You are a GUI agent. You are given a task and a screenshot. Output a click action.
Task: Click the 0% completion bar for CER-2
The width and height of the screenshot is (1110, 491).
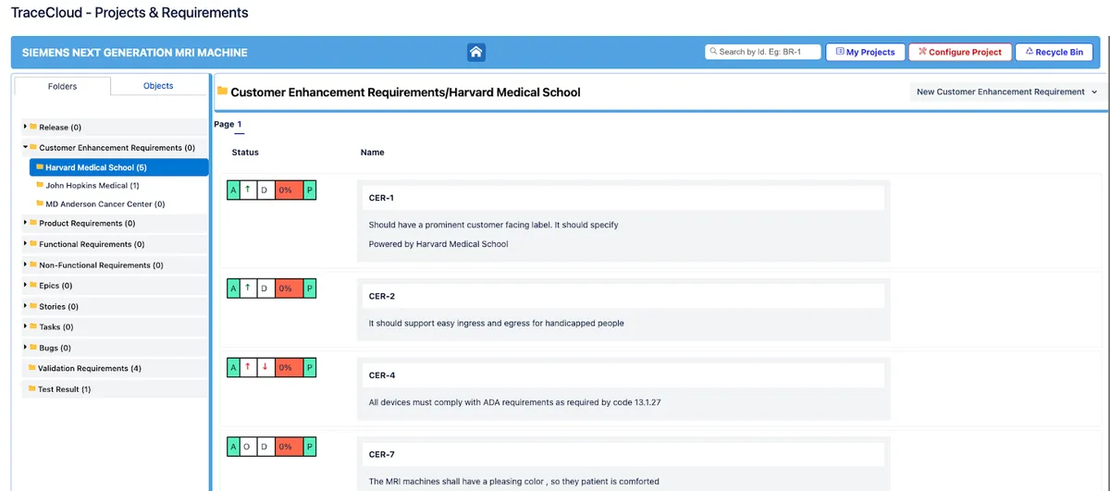click(289, 288)
